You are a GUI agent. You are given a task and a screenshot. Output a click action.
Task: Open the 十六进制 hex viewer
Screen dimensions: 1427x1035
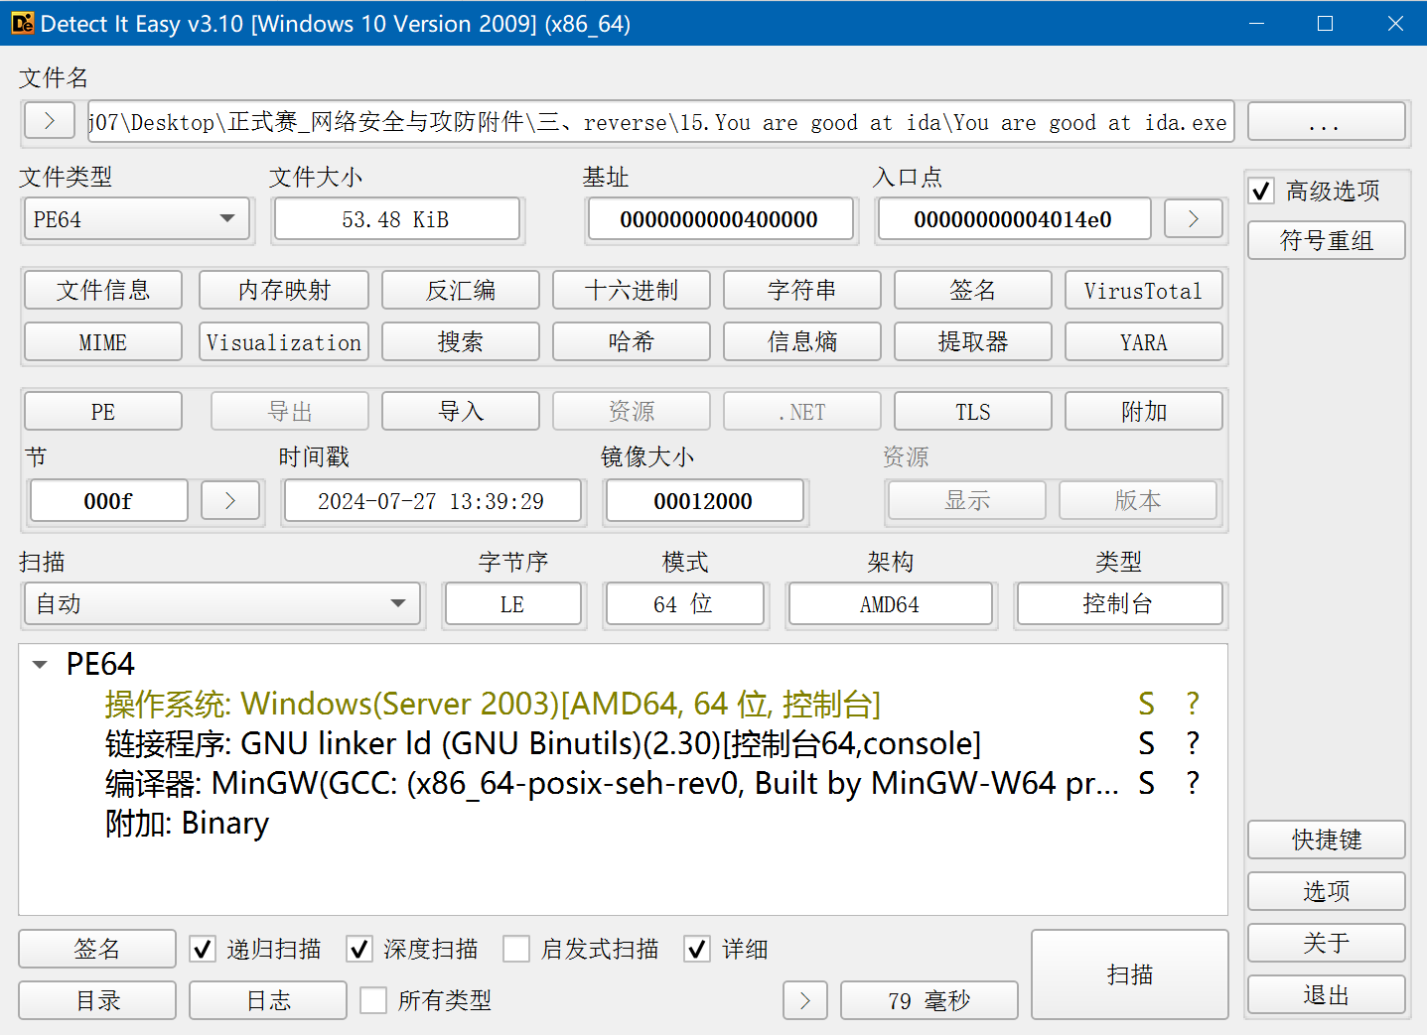click(631, 290)
